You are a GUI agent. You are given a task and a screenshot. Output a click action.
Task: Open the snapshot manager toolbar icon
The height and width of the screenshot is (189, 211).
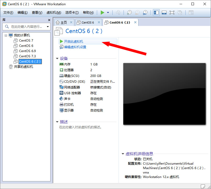tap(145, 13)
